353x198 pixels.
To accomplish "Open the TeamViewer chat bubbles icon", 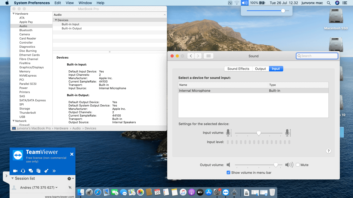I will (x=31, y=171).
